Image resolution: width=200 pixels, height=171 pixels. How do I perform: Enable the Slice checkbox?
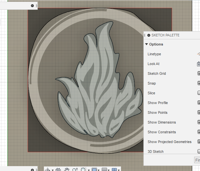tap(199, 93)
